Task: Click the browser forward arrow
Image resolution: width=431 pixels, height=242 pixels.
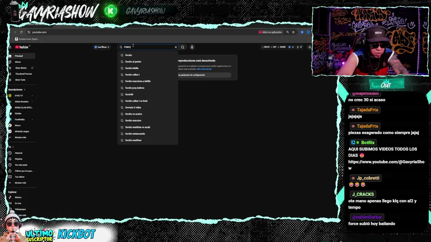Action: [15, 32]
